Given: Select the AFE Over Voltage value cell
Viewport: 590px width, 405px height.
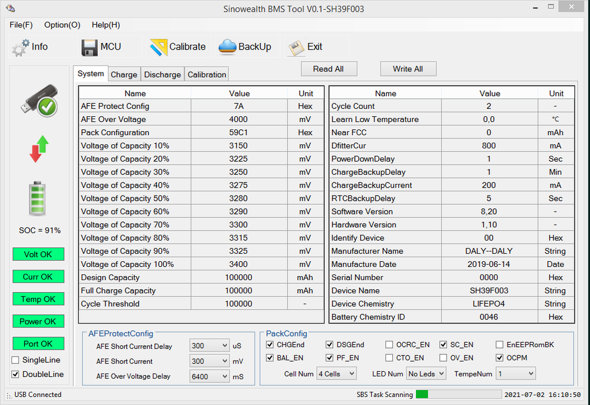Looking at the screenshot, I should 239,120.
